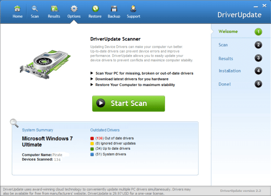
Task: Click the (0) Ignored driver updates entry
Action: pyautogui.click(x=116, y=143)
